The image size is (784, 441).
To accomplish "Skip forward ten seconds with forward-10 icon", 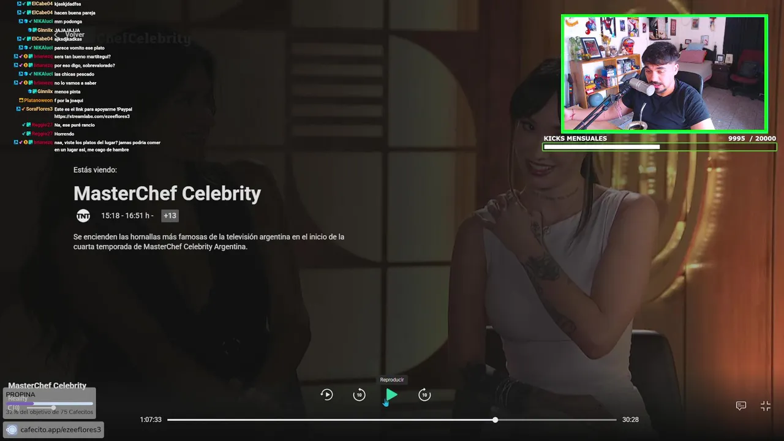I will pos(424,395).
